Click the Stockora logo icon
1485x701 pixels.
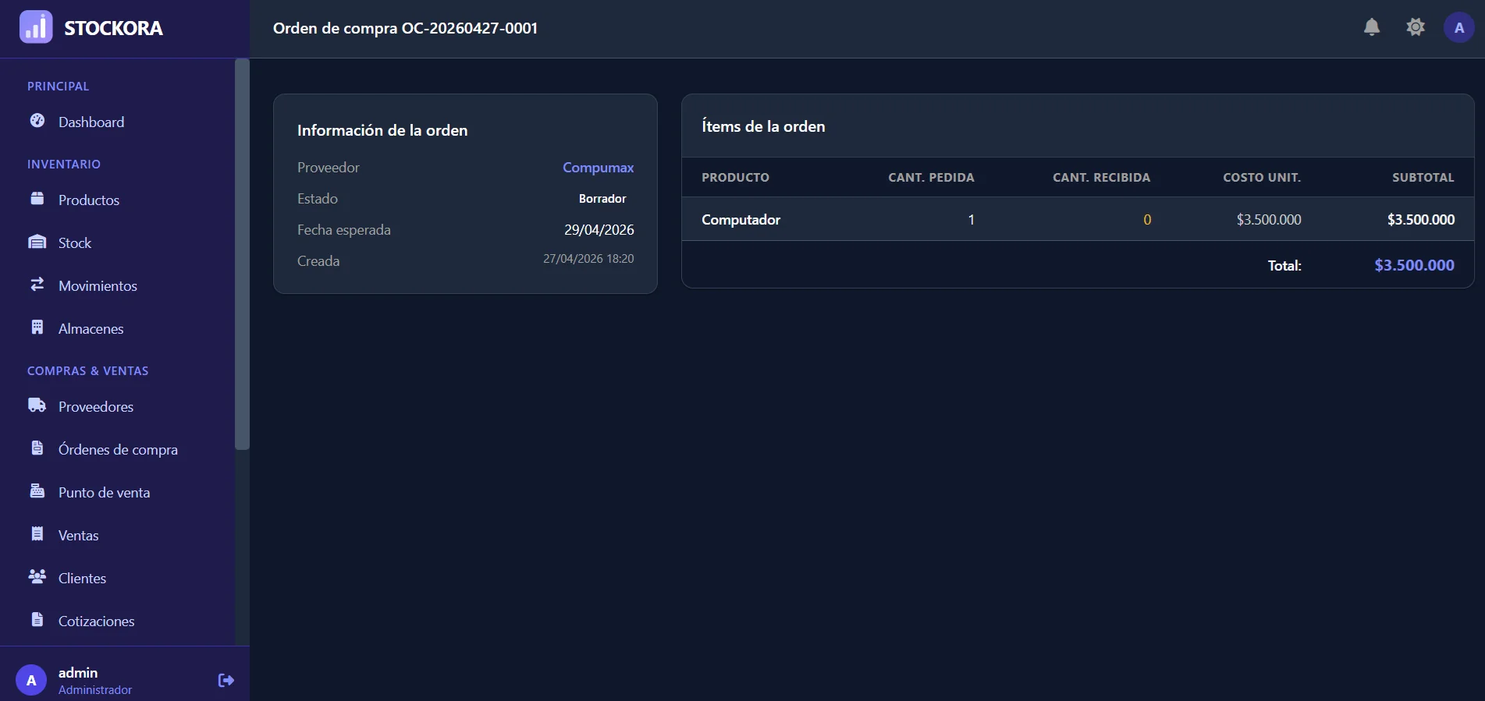36,27
